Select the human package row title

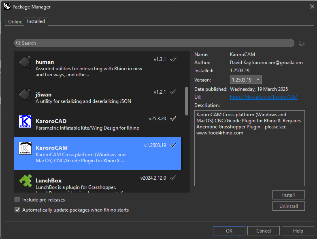coord(45,62)
